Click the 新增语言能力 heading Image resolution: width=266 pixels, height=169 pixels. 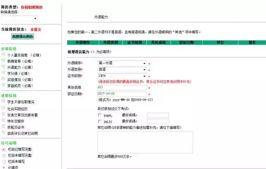click(x=78, y=52)
